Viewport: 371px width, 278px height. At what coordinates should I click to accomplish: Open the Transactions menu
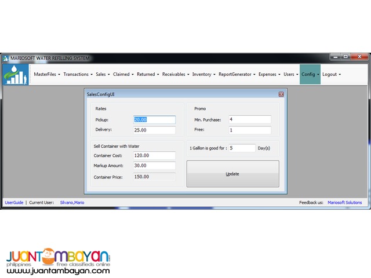pyautogui.click(x=78, y=74)
